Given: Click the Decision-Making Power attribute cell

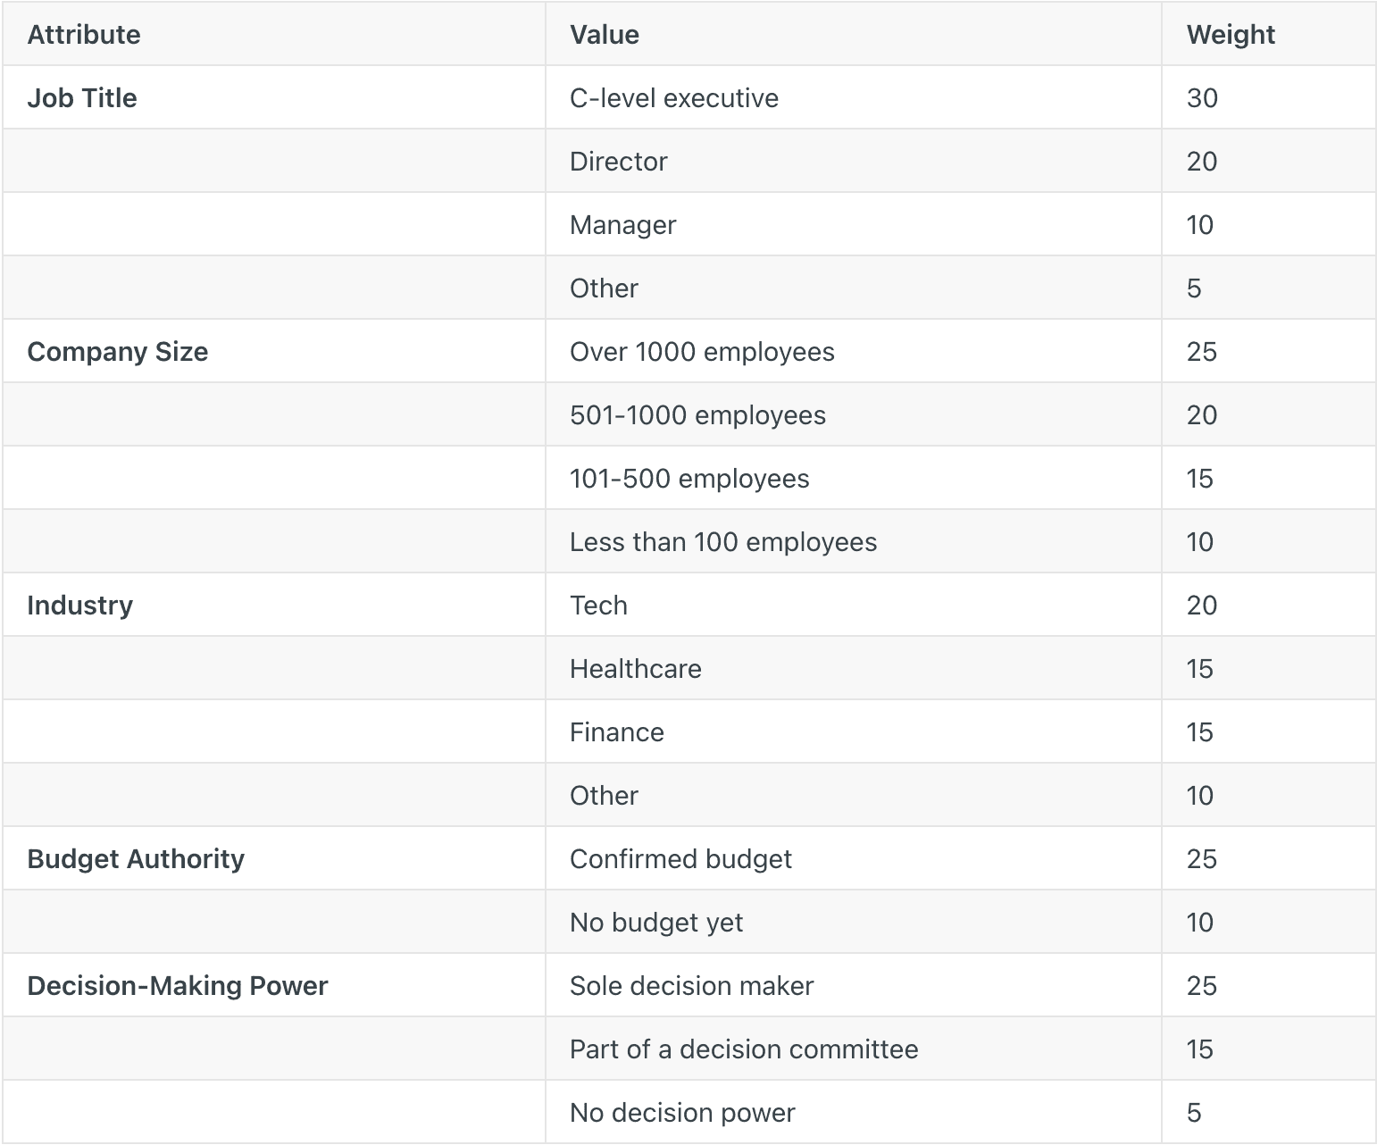Looking at the screenshot, I should (178, 986).
